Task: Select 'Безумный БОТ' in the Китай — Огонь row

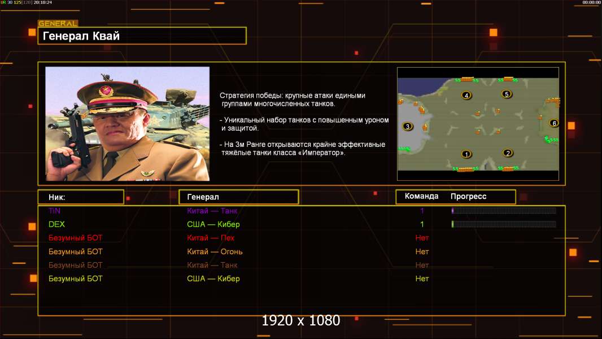Action: click(75, 251)
